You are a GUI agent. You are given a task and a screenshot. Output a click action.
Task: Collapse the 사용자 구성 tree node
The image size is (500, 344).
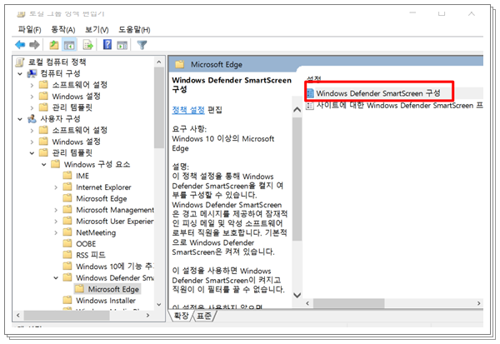click(20, 119)
